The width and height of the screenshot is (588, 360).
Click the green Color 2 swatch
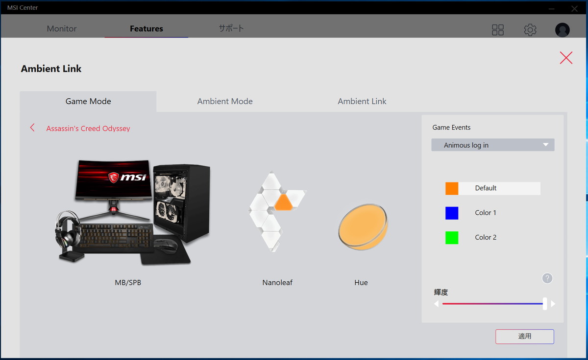point(452,238)
